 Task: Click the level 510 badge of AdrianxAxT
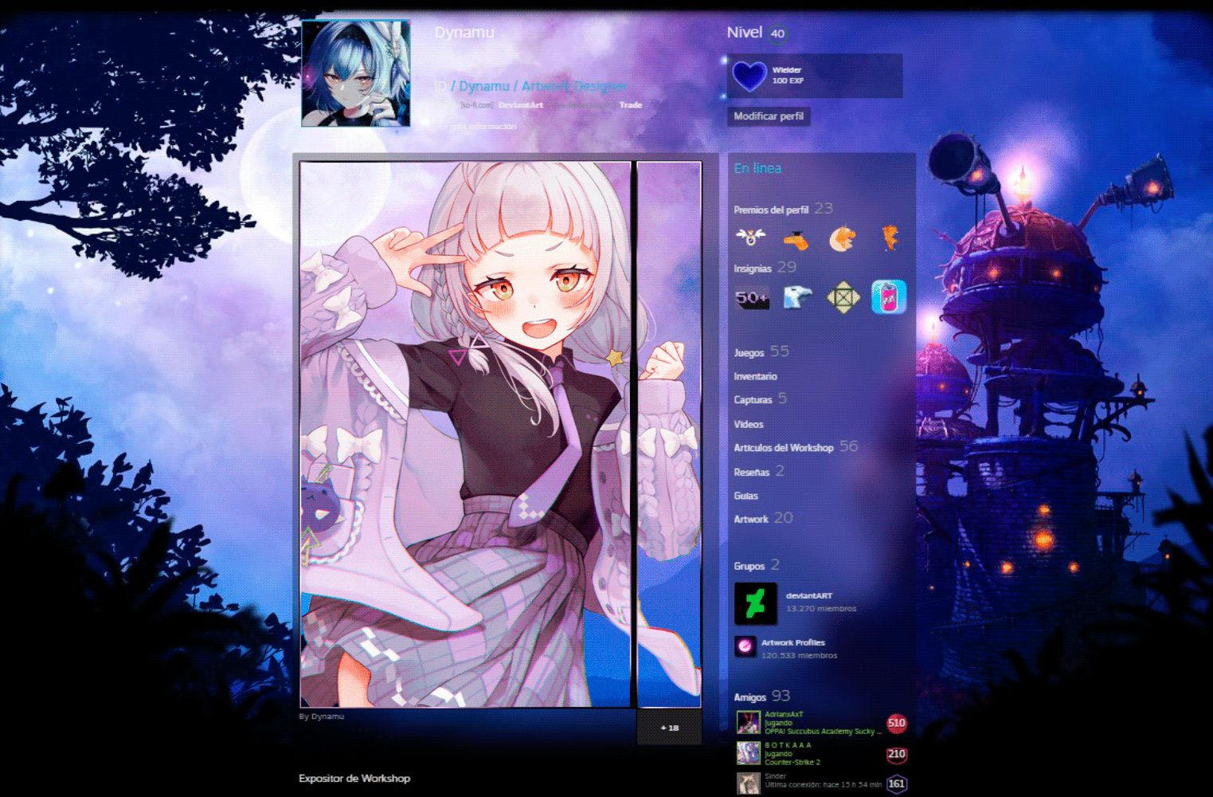(x=897, y=723)
